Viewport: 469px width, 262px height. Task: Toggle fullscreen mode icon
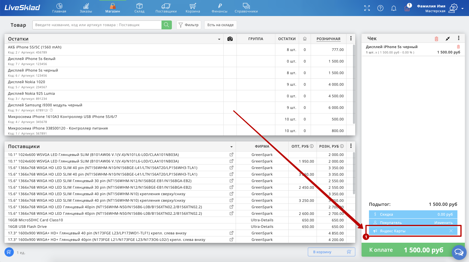point(367,8)
